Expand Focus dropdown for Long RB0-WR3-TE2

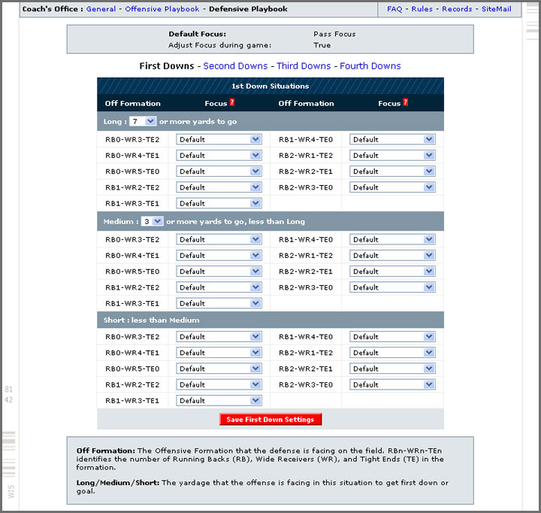pyautogui.click(x=219, y=139)
